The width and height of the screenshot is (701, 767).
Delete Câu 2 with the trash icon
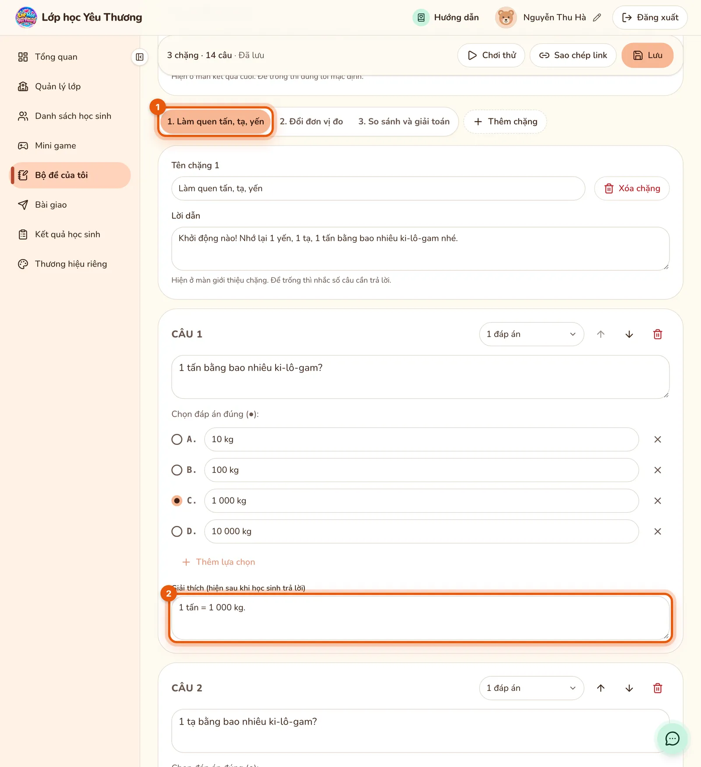[658, 688]
